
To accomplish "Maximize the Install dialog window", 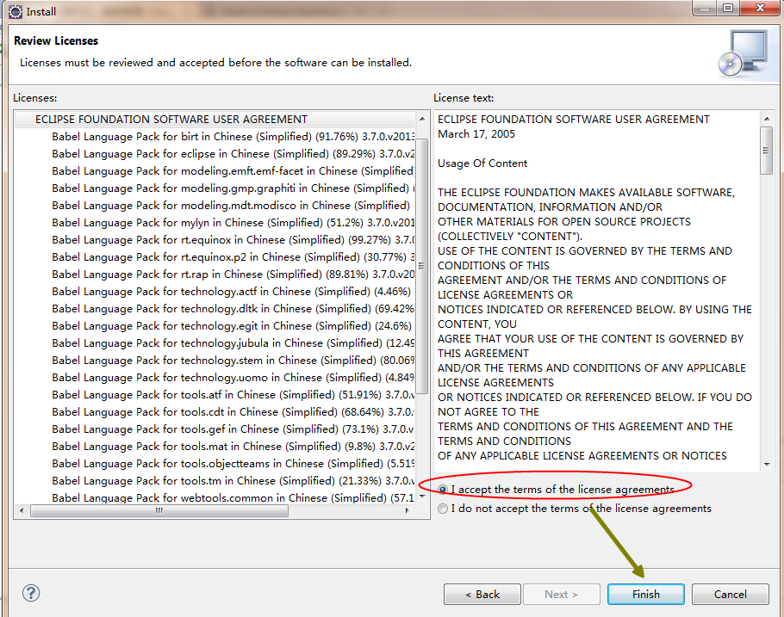I will pyautogui.click(x=728, y=8).
